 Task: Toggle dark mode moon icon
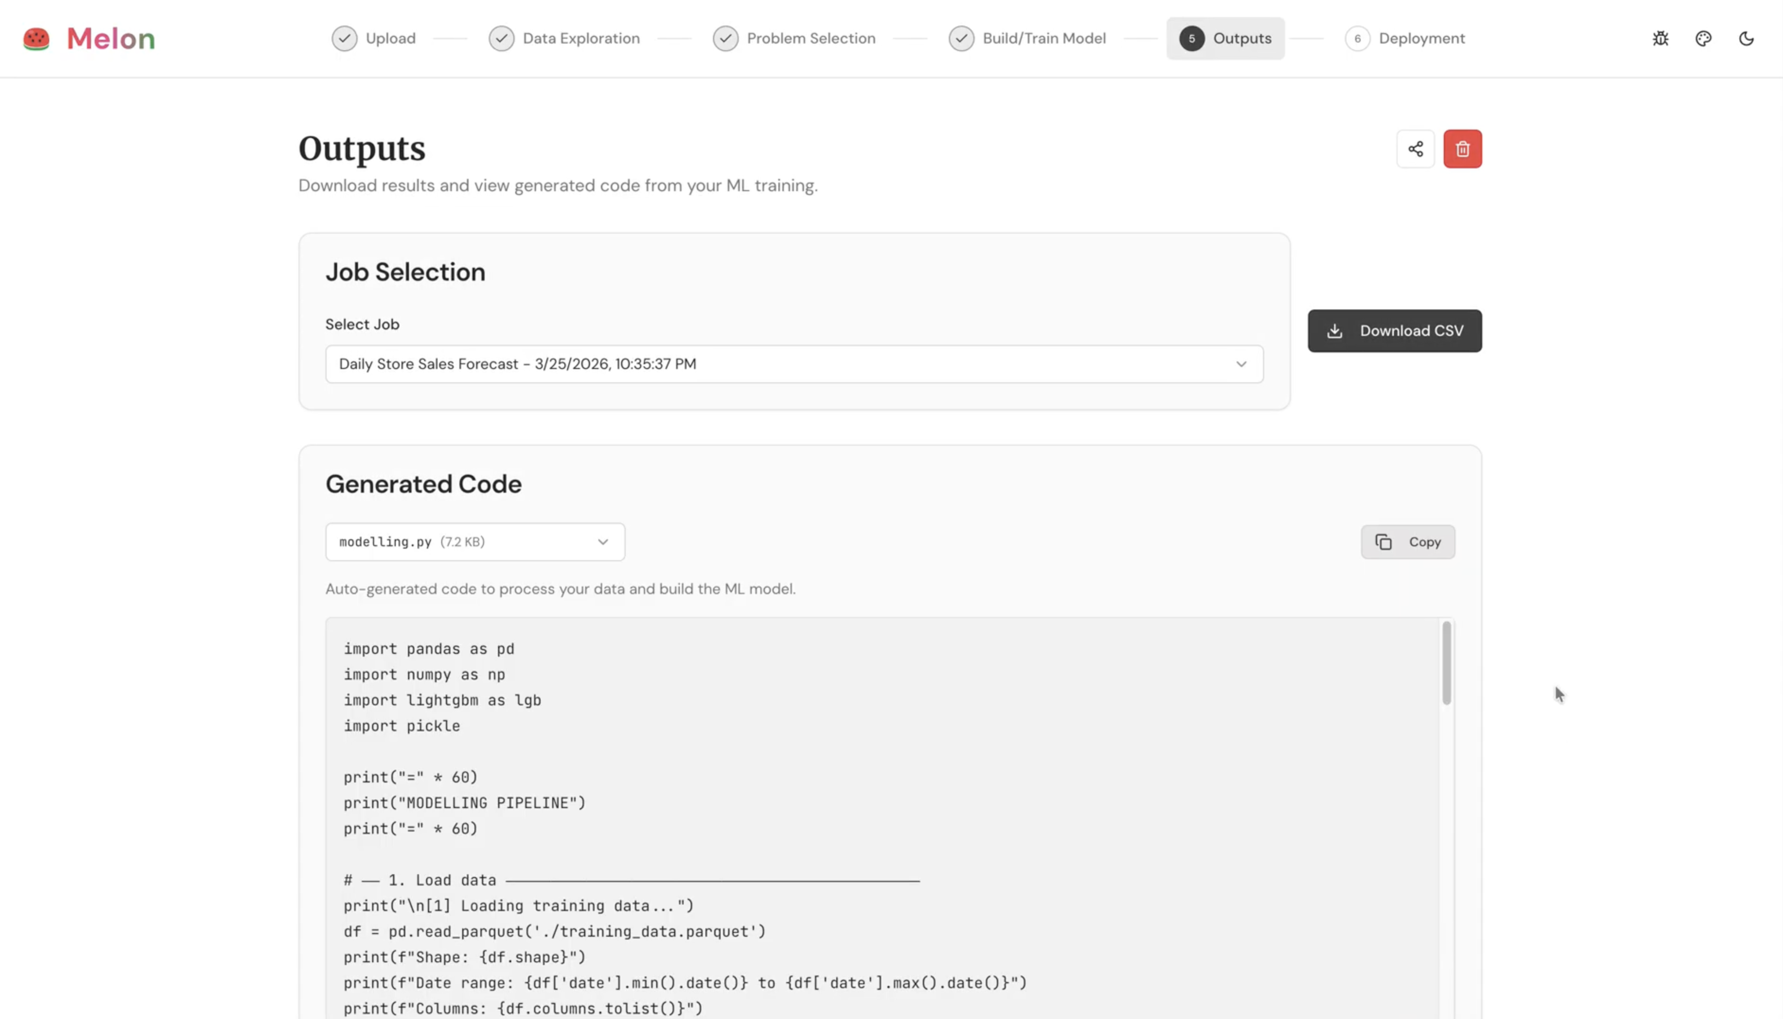pos(1746,38)
